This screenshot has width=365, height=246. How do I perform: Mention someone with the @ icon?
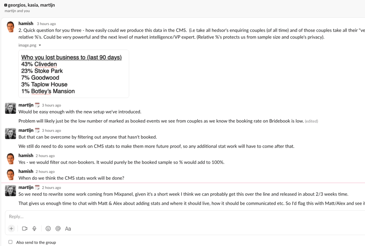pyautogui.click(x=58, y=229)
